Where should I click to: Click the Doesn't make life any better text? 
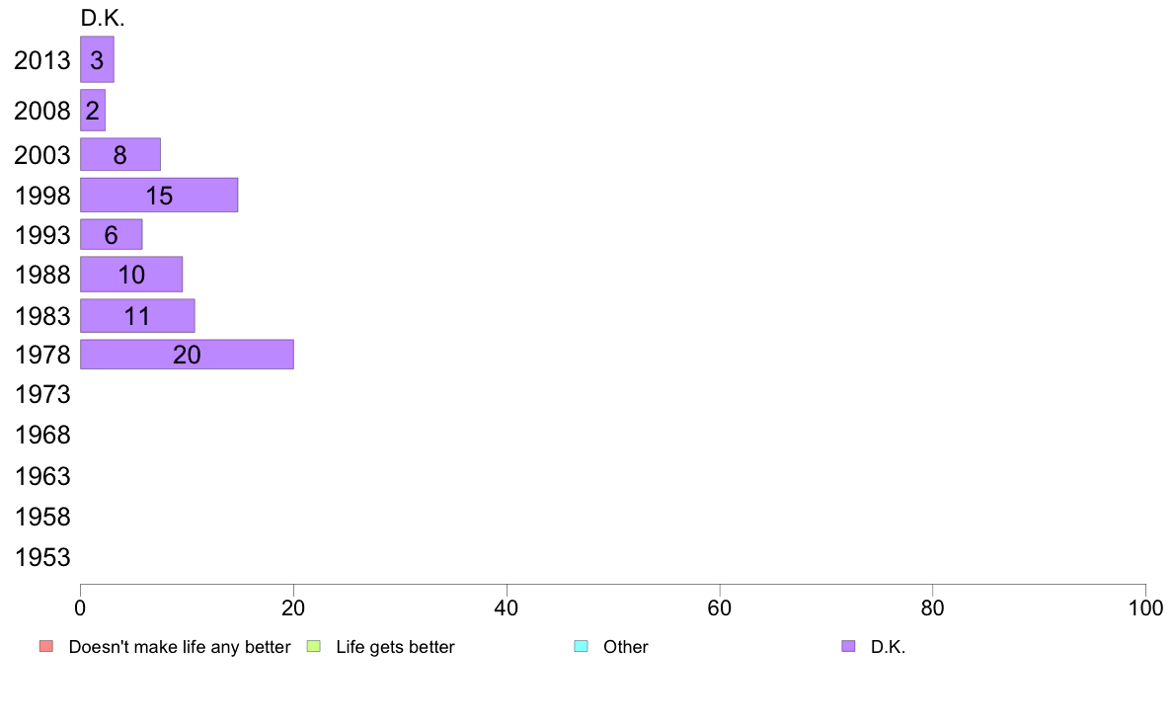[x=180, y=647]
